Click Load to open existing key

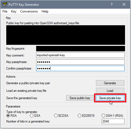tap(110, 90)
